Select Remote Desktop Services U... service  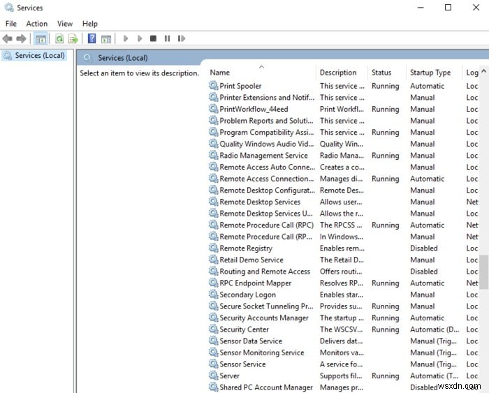265,214
